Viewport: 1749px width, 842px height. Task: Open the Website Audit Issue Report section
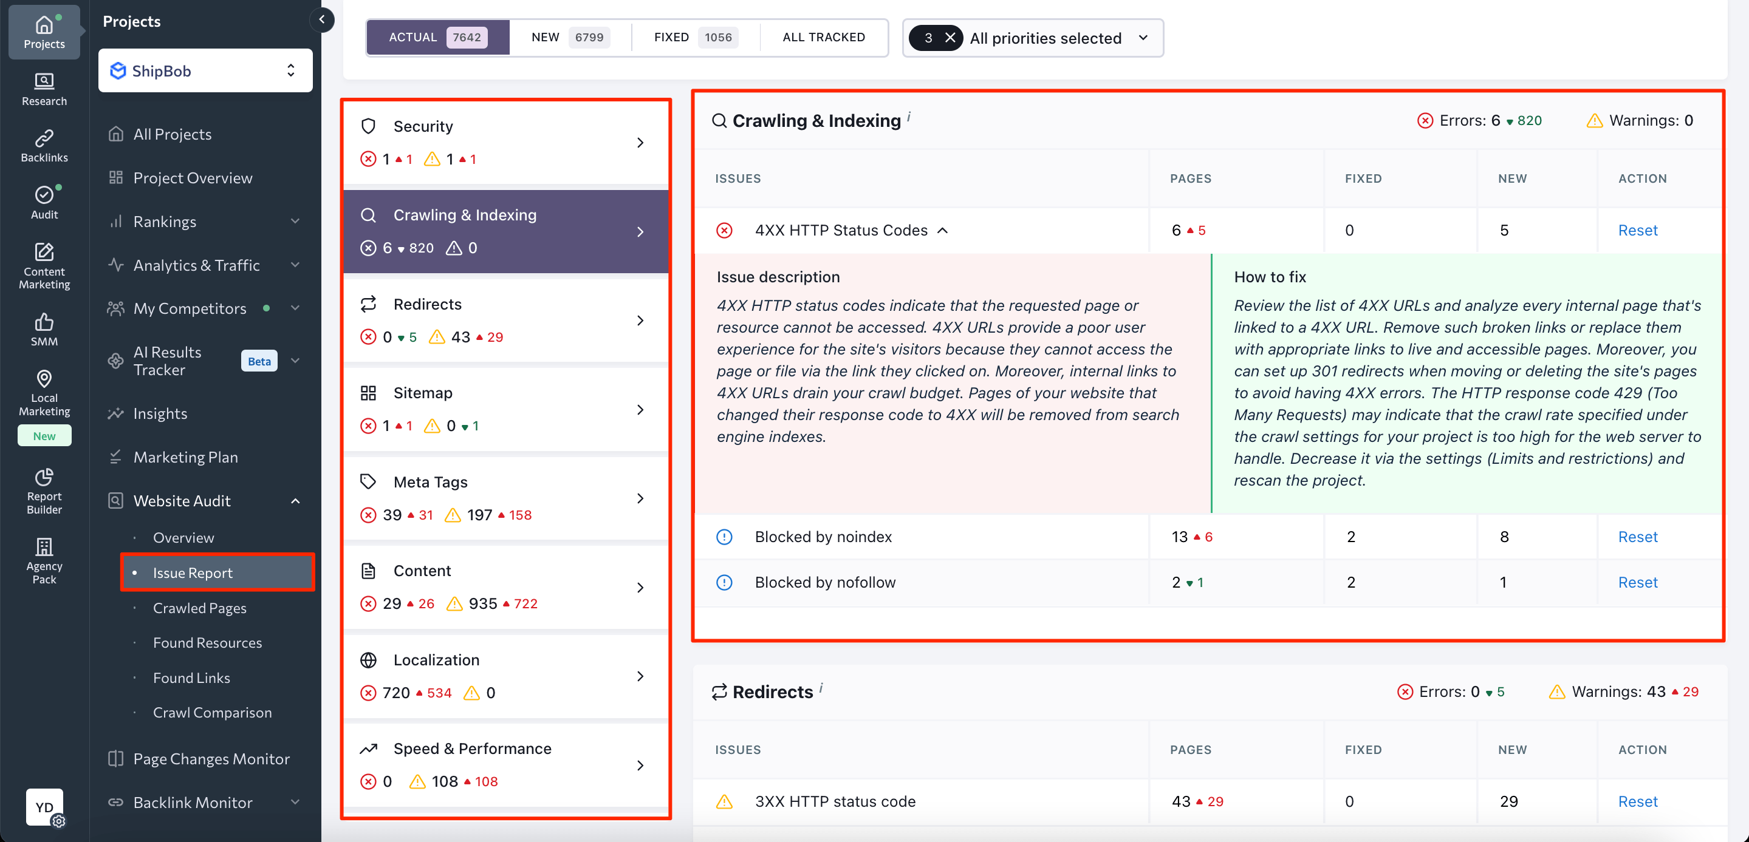[x=192, y=573]
